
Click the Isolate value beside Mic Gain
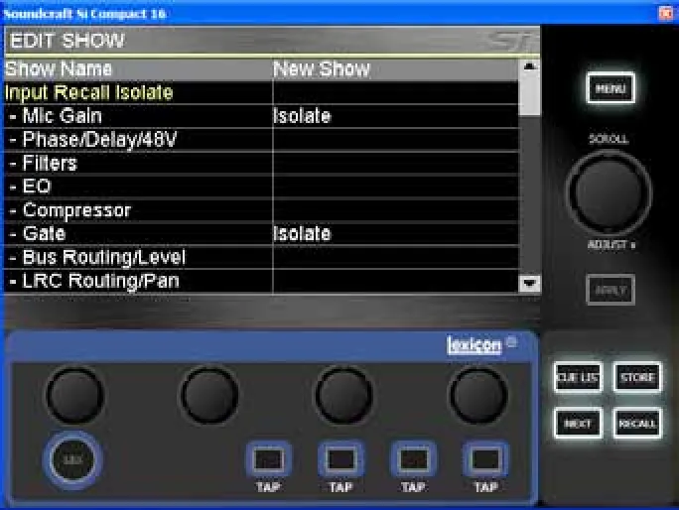click(302, 116)
